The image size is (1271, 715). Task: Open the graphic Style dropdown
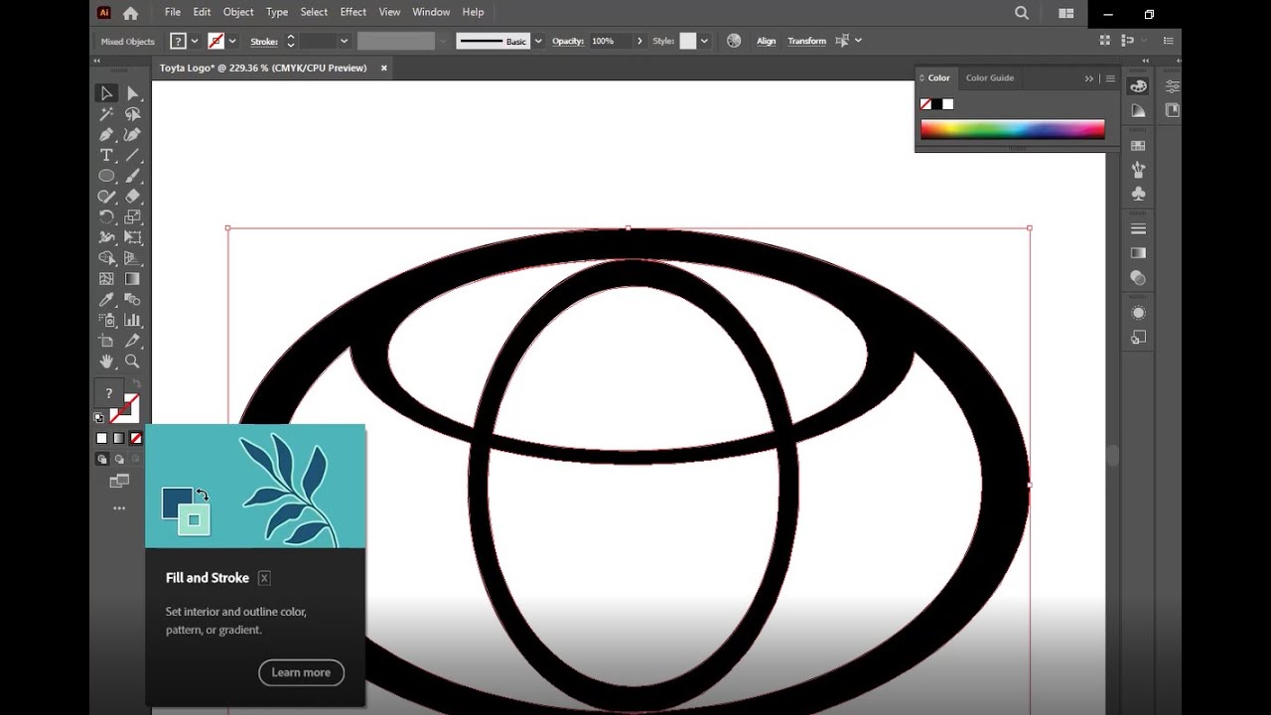(x=704, y=41)
